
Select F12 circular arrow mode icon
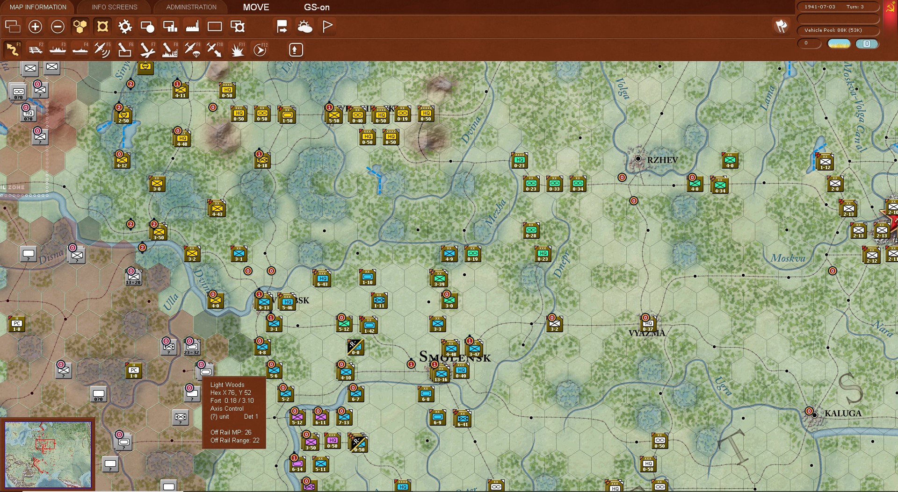[260, 49]
